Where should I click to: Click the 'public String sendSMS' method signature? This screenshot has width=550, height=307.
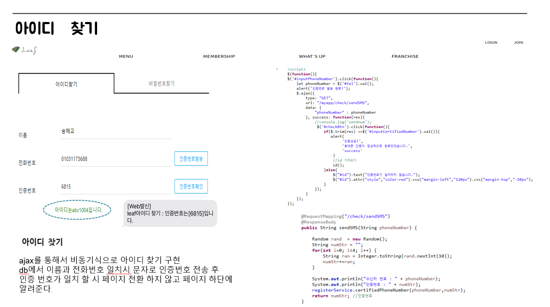(x=359, y=228)
